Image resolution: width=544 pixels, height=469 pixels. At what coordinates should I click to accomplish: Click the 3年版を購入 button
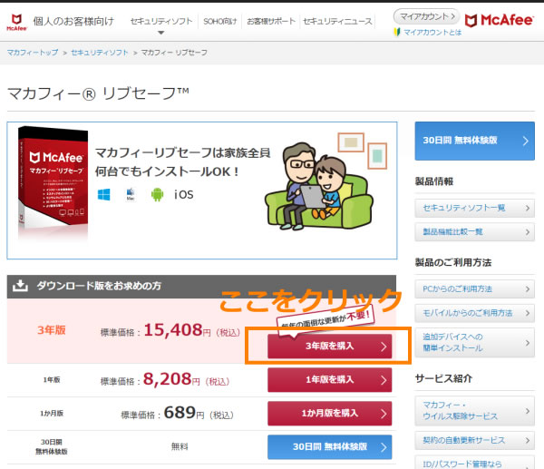click(330, 347)
